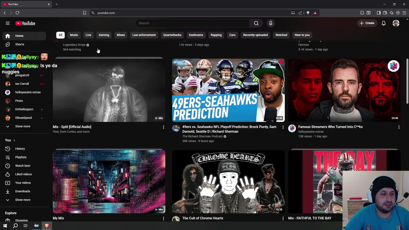Open the browser main menu

404,13
